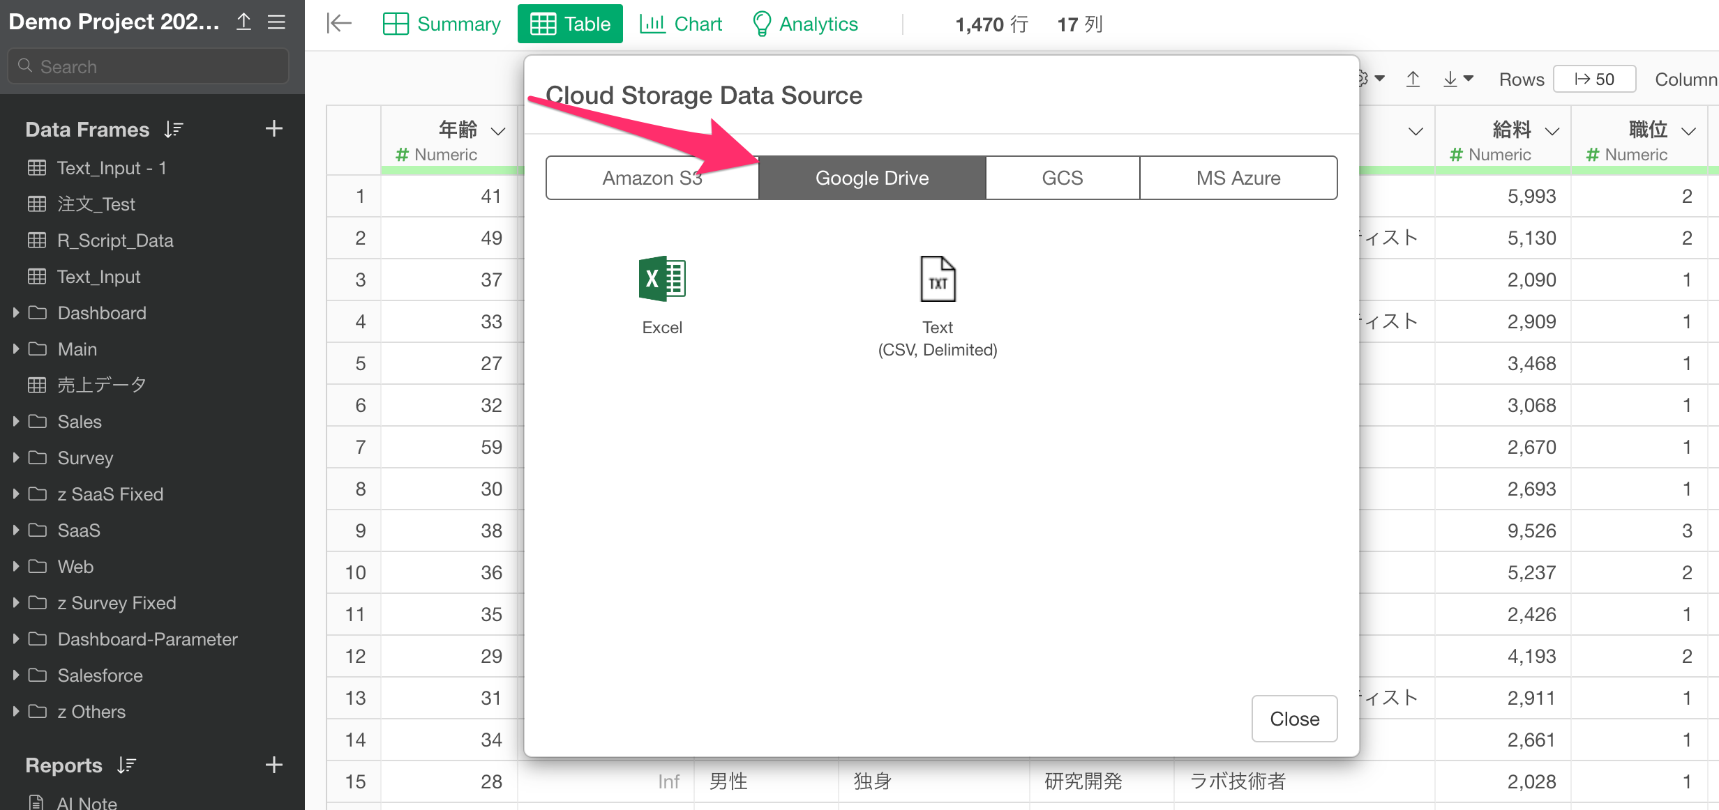Screen dimensions: 1719x810
Task: Sort the Reports list using sort icon
Action: pos(126,765)
